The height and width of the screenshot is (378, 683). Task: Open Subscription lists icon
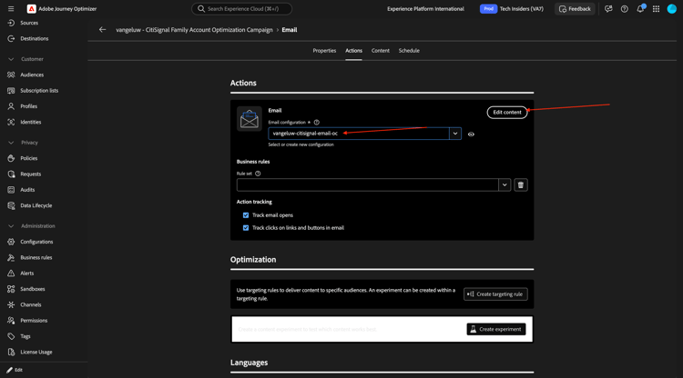coord(11,90)
